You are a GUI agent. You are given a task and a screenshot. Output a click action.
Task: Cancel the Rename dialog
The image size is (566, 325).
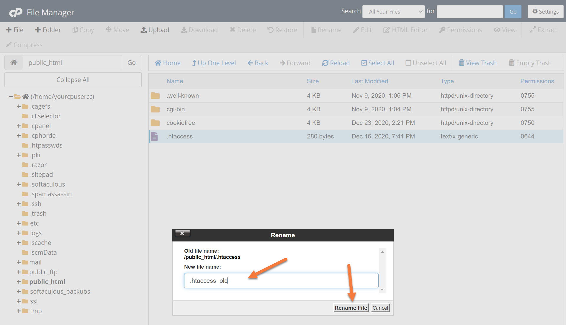point(380,308)
